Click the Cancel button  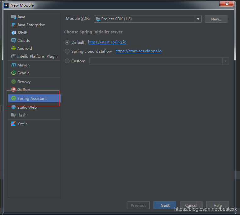[191, 205]
